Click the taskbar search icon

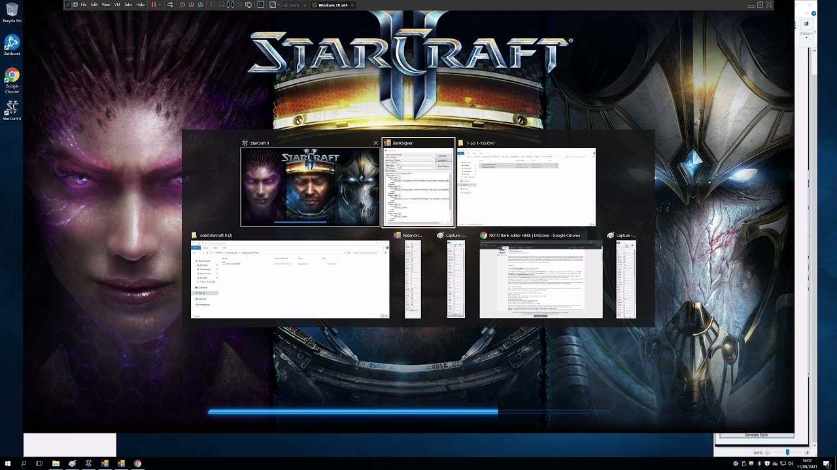coord(24,463)
